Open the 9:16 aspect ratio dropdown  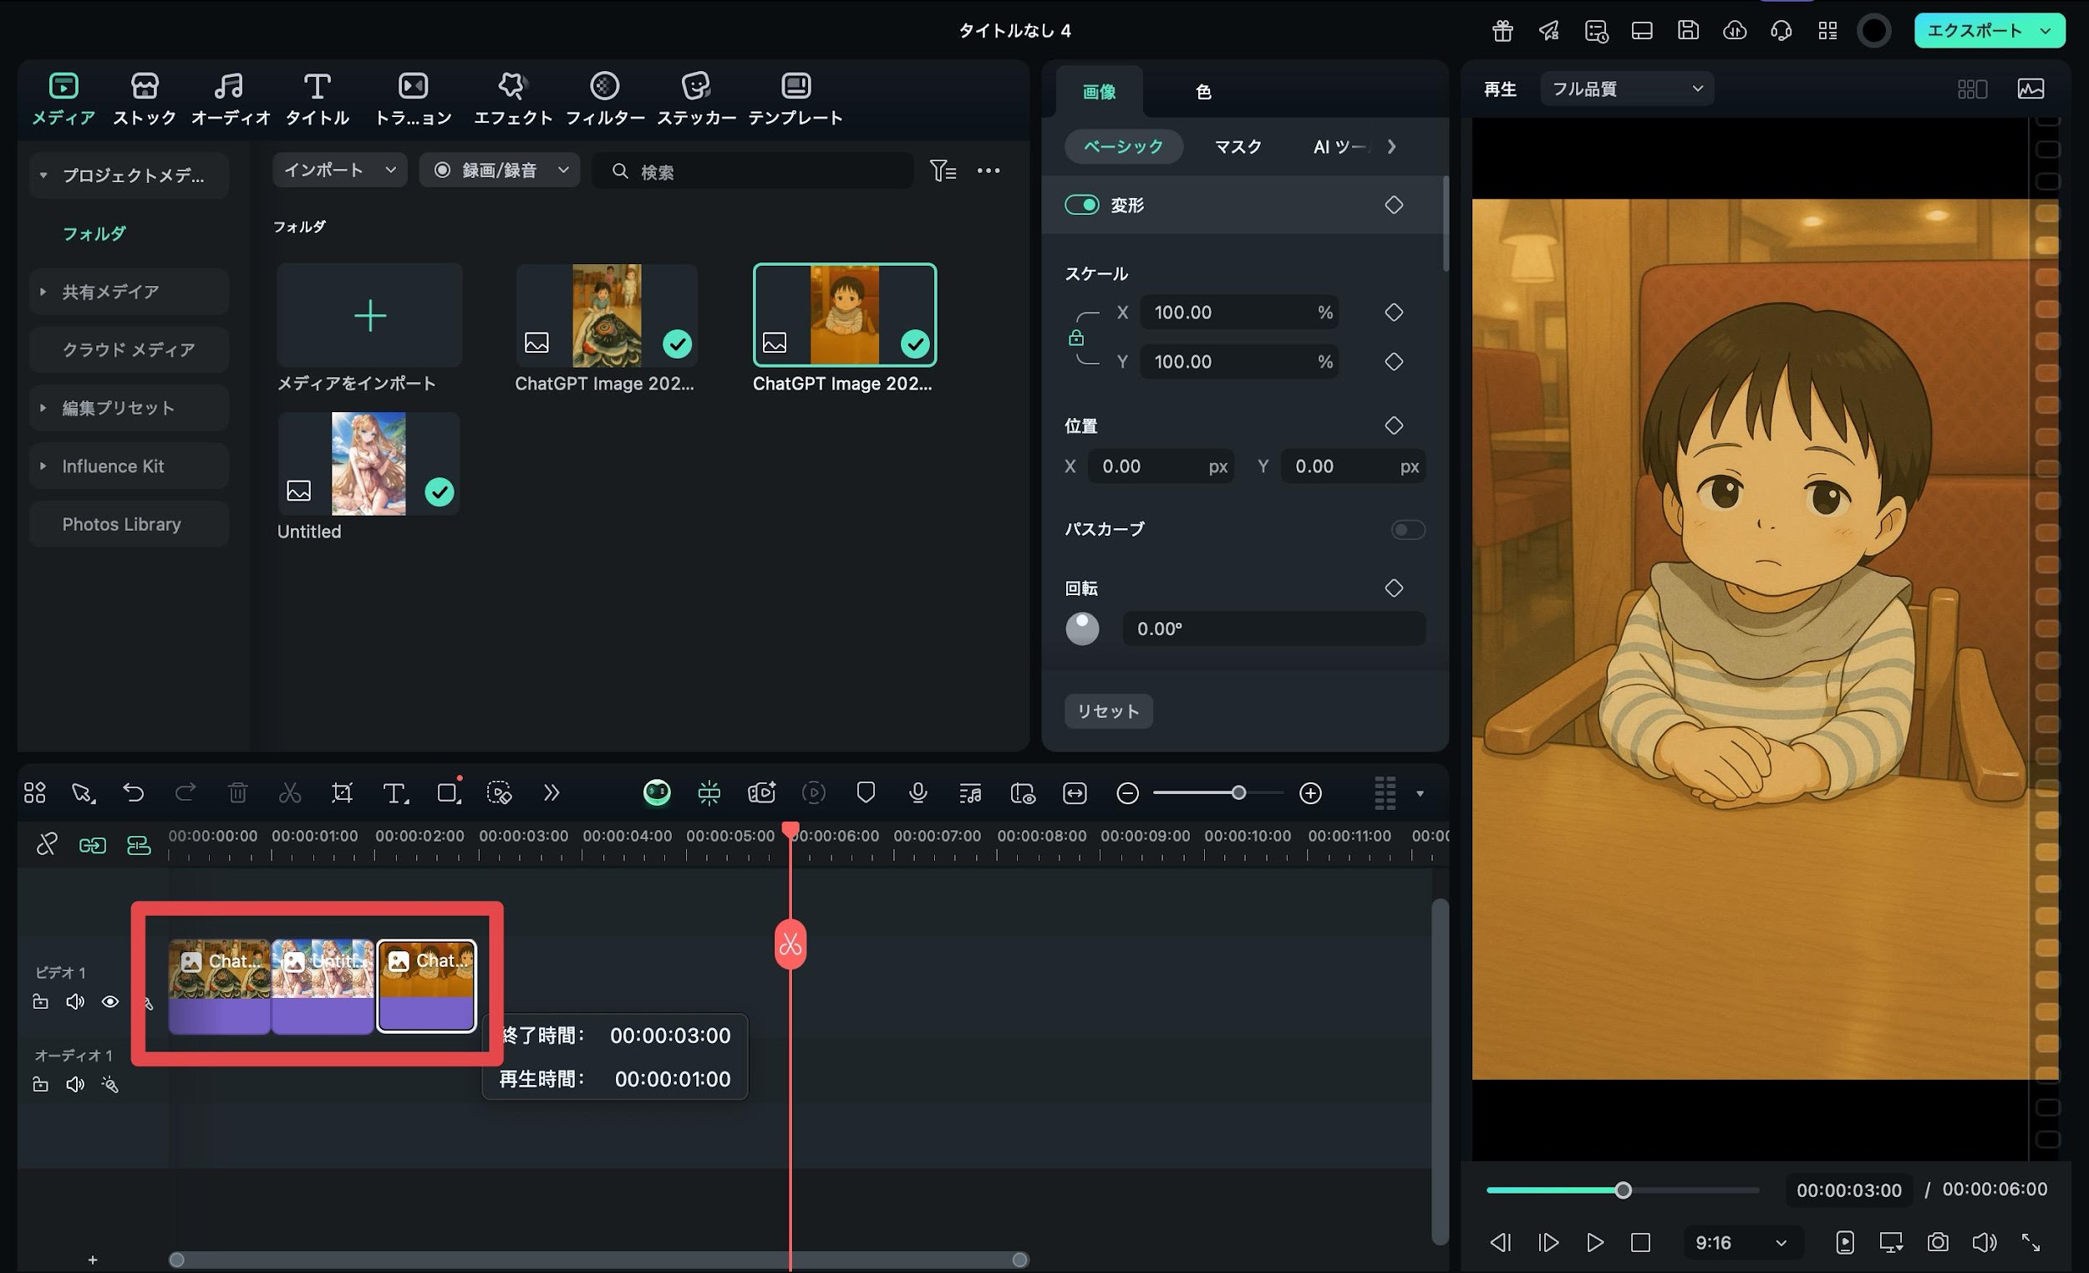click(1741, 1242)
